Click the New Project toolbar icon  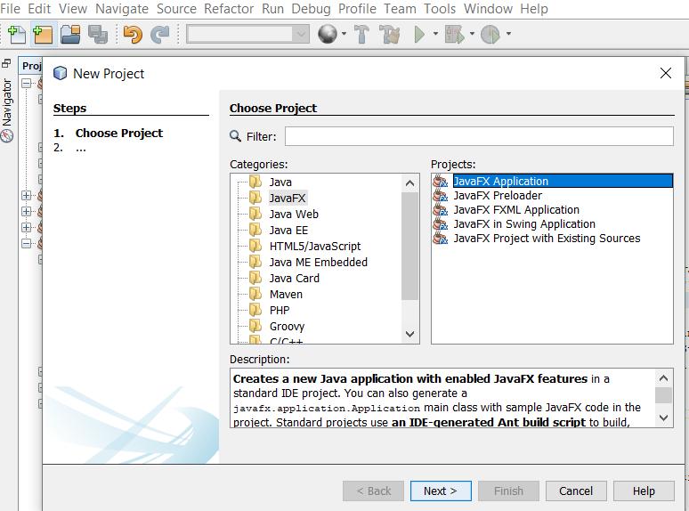43,34
